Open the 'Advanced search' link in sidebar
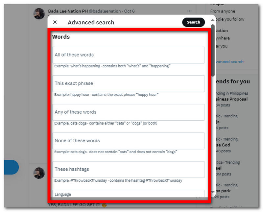The width and height of the screenshot is (263, 212). point(229,61)
